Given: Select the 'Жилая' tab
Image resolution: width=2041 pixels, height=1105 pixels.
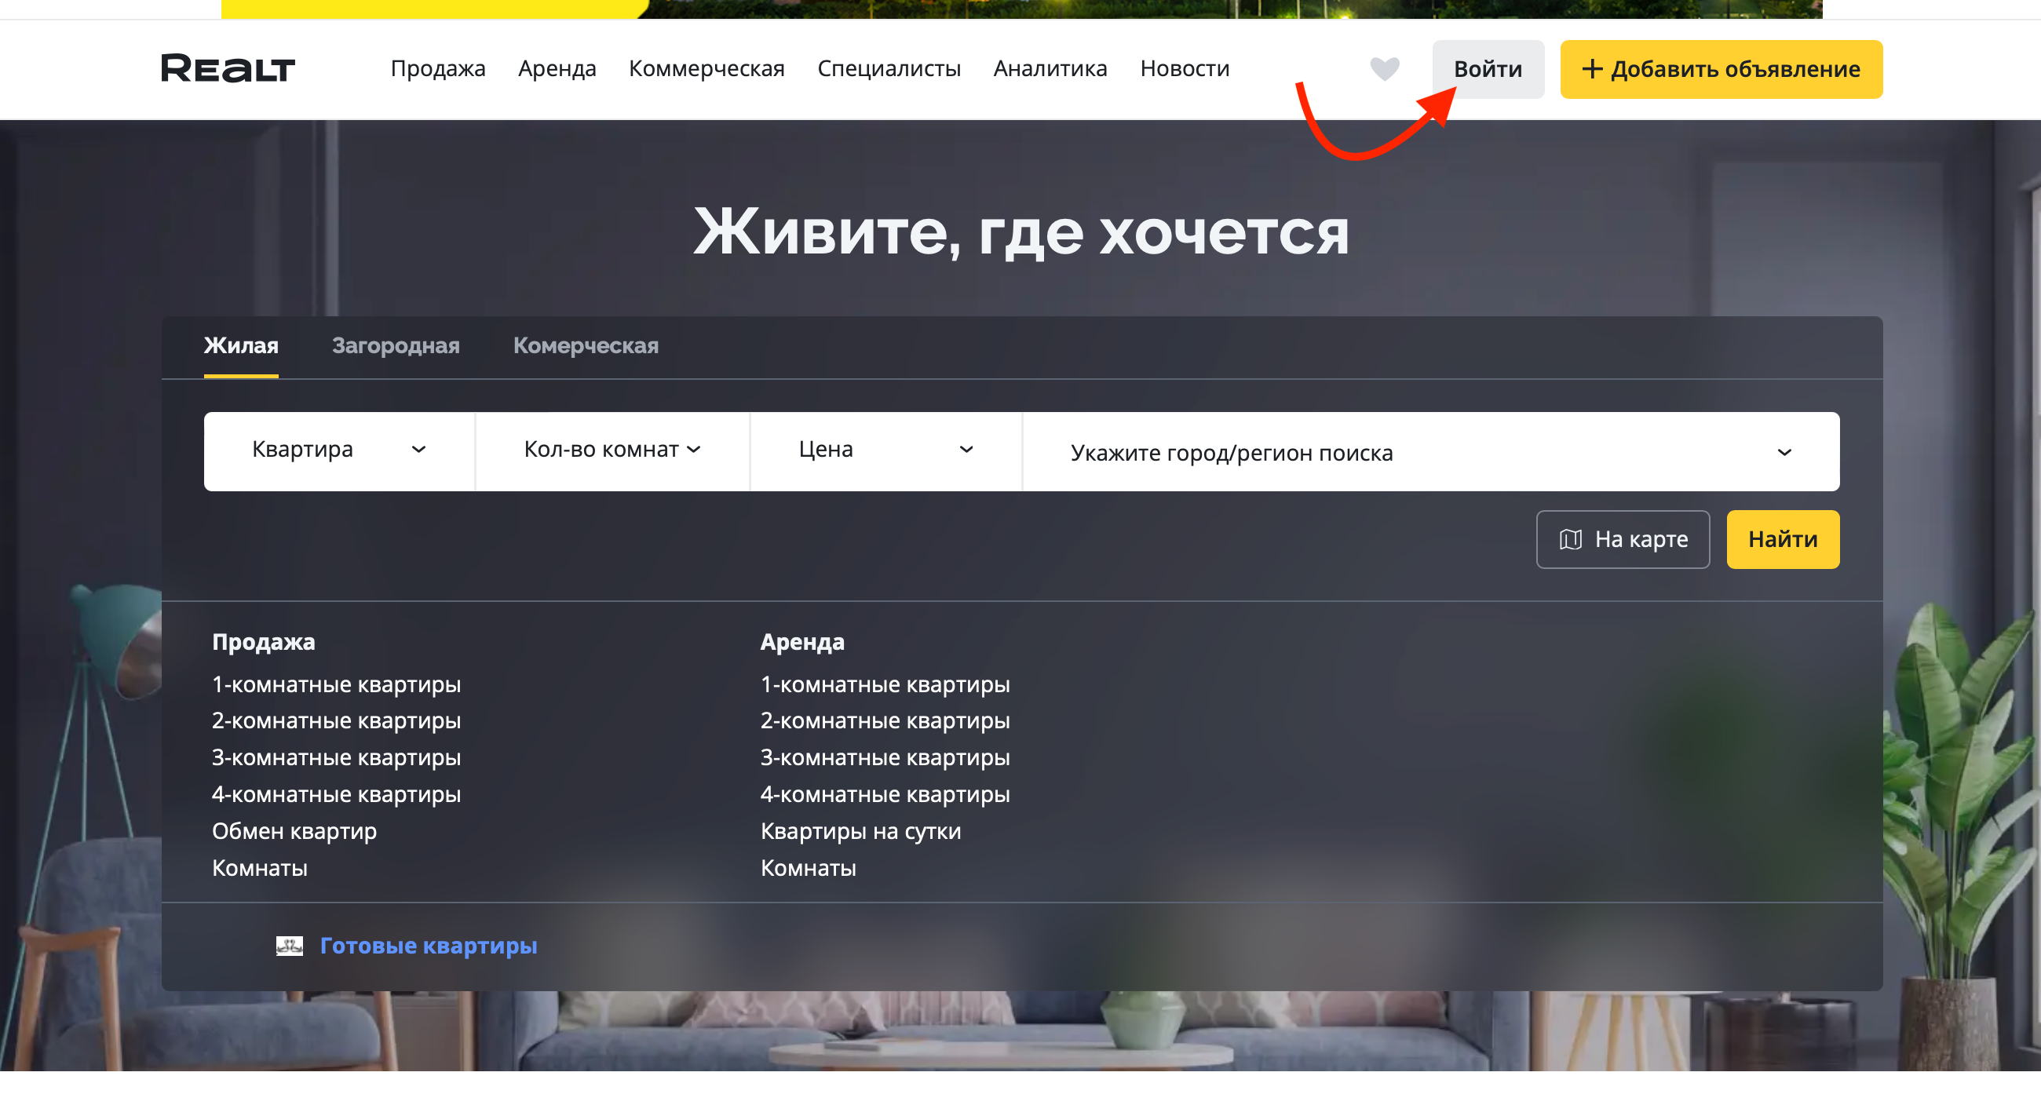Looking at the screenshot, I should point(241,346).
